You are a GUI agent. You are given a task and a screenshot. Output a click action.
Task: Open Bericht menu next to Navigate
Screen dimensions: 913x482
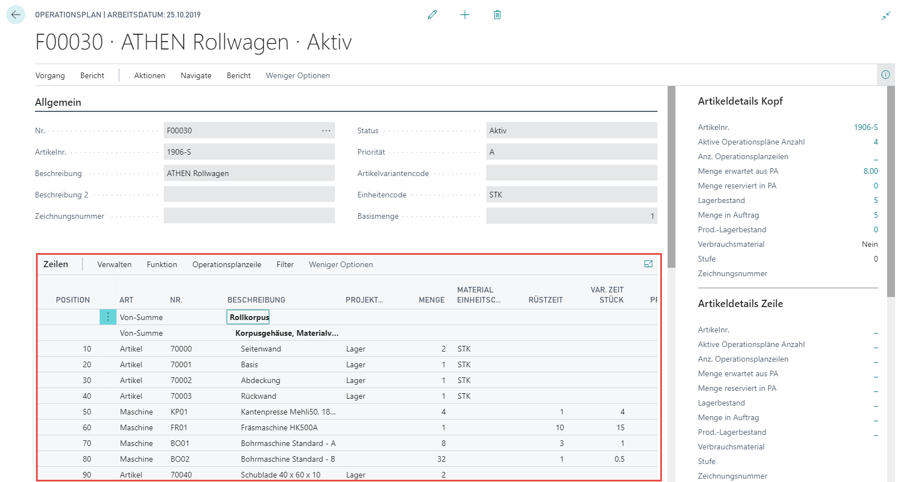pos(239,75)
